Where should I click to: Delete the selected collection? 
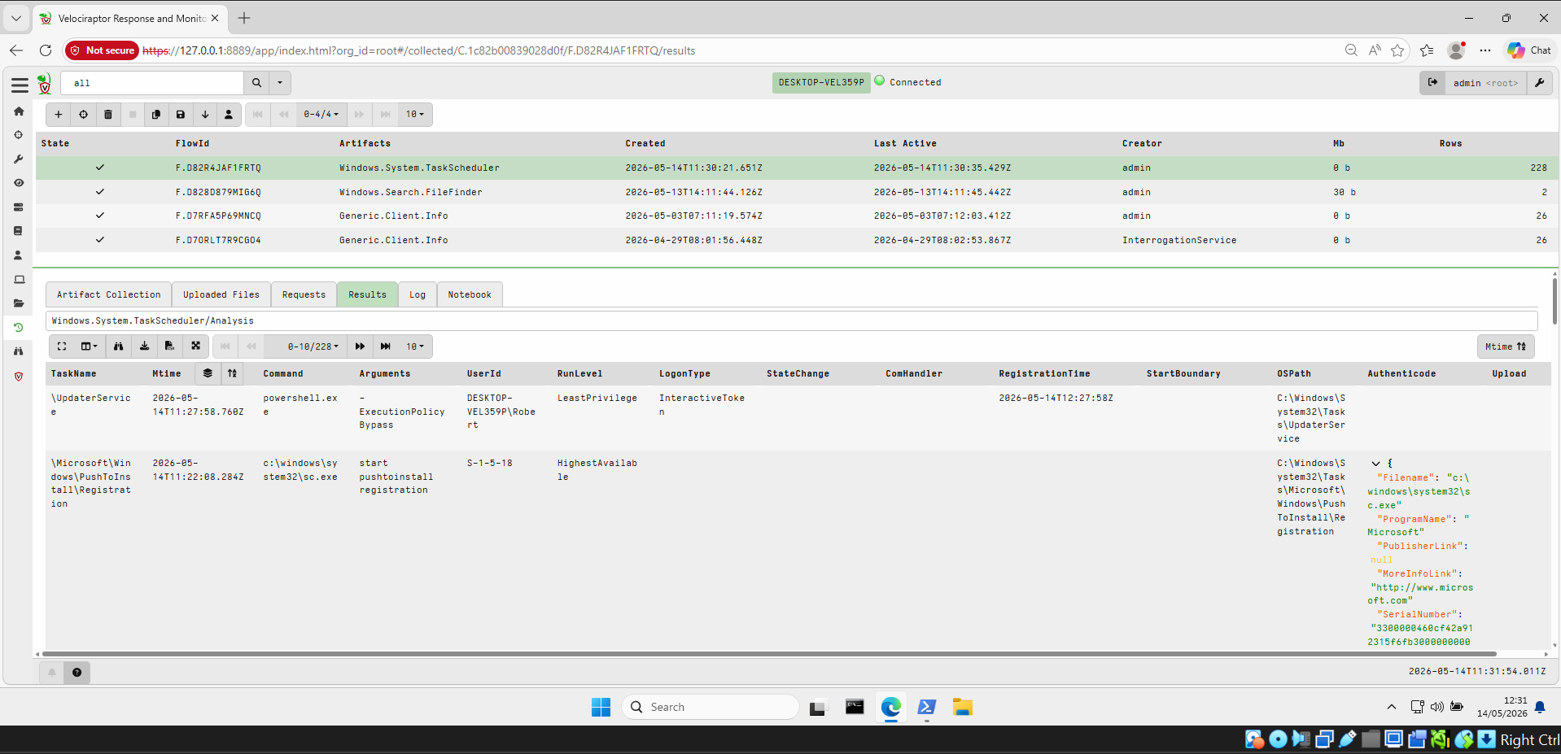click(107, 115)
